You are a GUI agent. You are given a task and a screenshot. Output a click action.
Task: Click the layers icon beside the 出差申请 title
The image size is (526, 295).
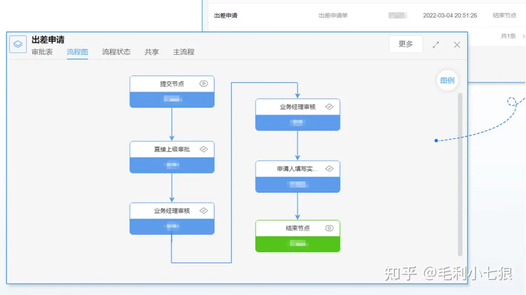(x=18, y=44)
